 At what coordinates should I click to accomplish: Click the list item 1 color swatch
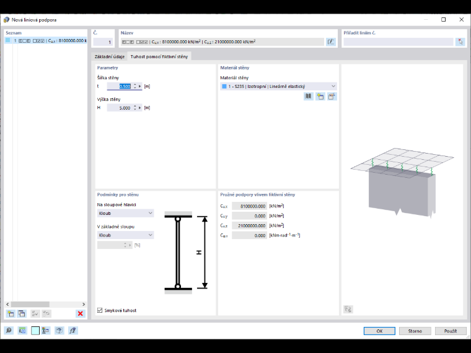8,40
